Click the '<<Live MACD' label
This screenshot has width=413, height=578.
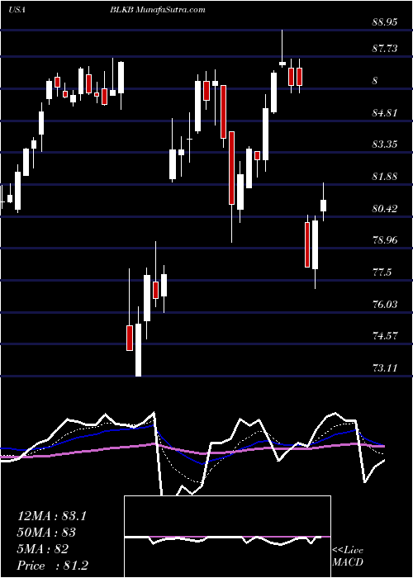348,557
